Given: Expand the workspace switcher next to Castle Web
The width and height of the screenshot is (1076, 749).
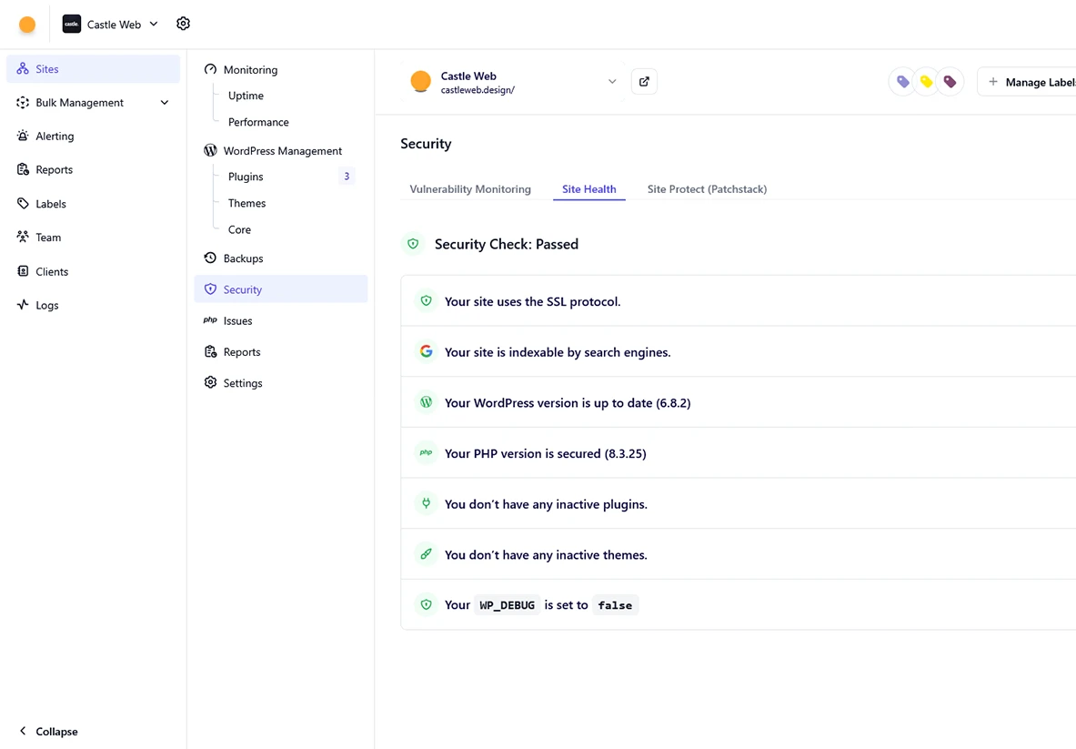Looking at the screenshot, I should click(153, 25).
